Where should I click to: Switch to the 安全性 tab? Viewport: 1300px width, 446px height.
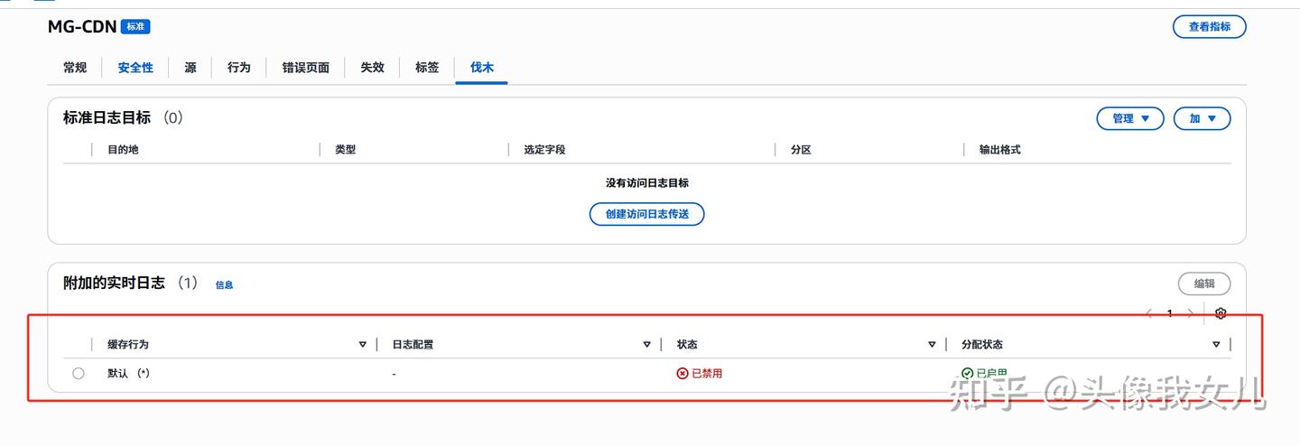click(x=135, y=68)
